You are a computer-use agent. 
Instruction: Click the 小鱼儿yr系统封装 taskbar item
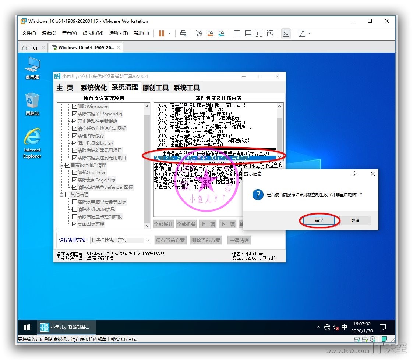66,327
